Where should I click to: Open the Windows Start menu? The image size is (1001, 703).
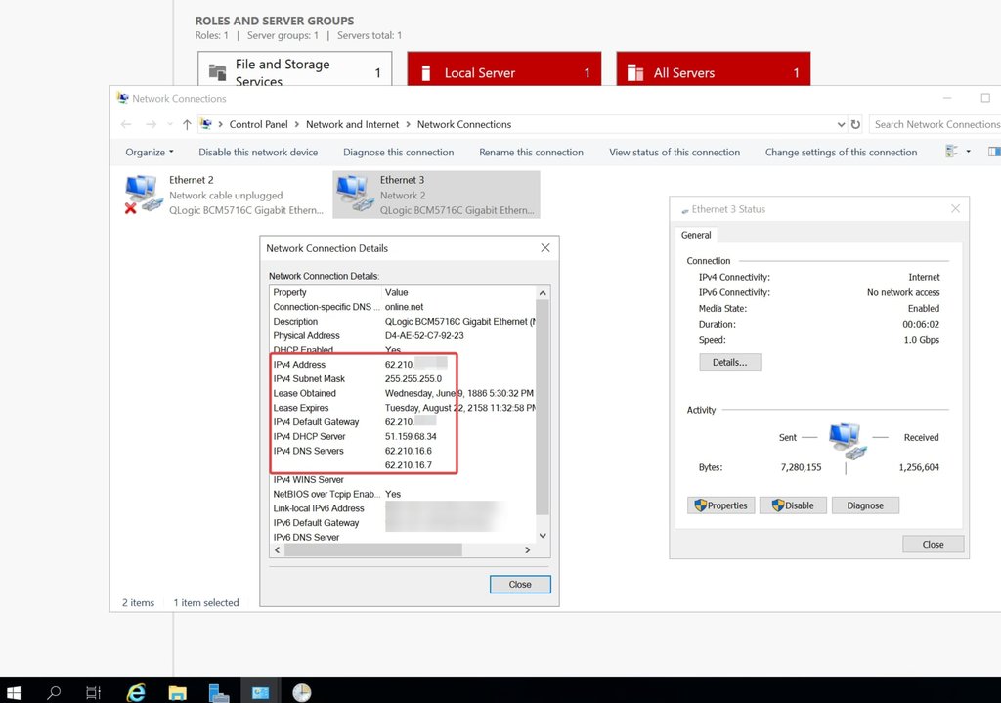pyautogui.click(x=14, y=692)
